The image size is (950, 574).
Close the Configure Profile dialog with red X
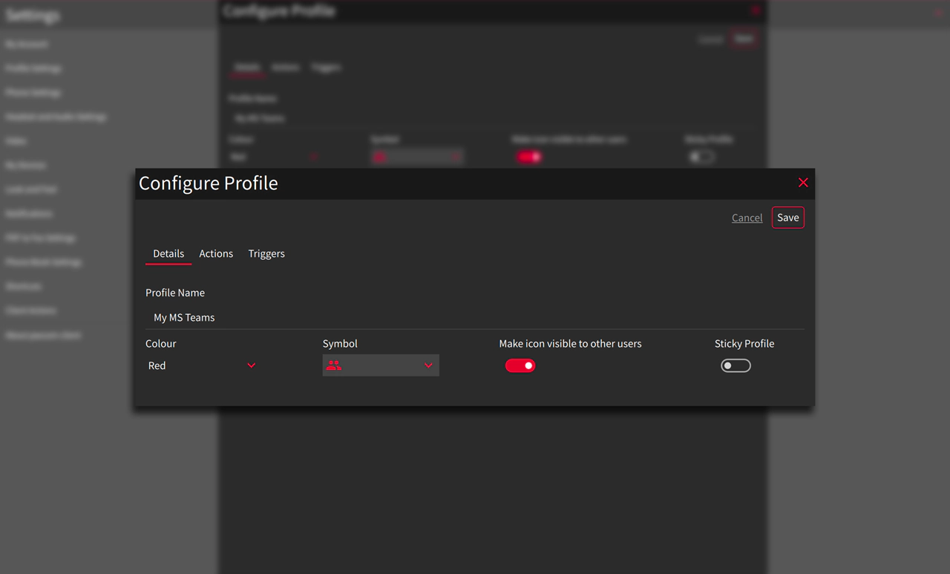pos(803,182)
